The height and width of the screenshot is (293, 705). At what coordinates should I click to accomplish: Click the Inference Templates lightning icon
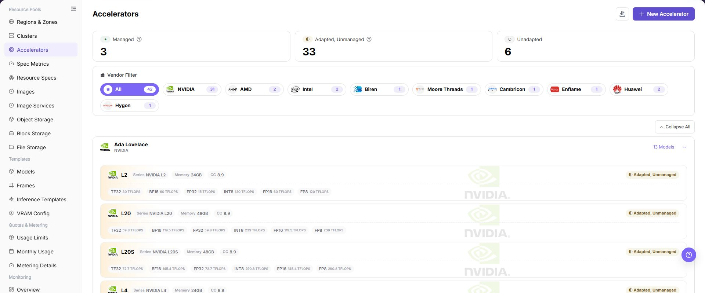11,199
